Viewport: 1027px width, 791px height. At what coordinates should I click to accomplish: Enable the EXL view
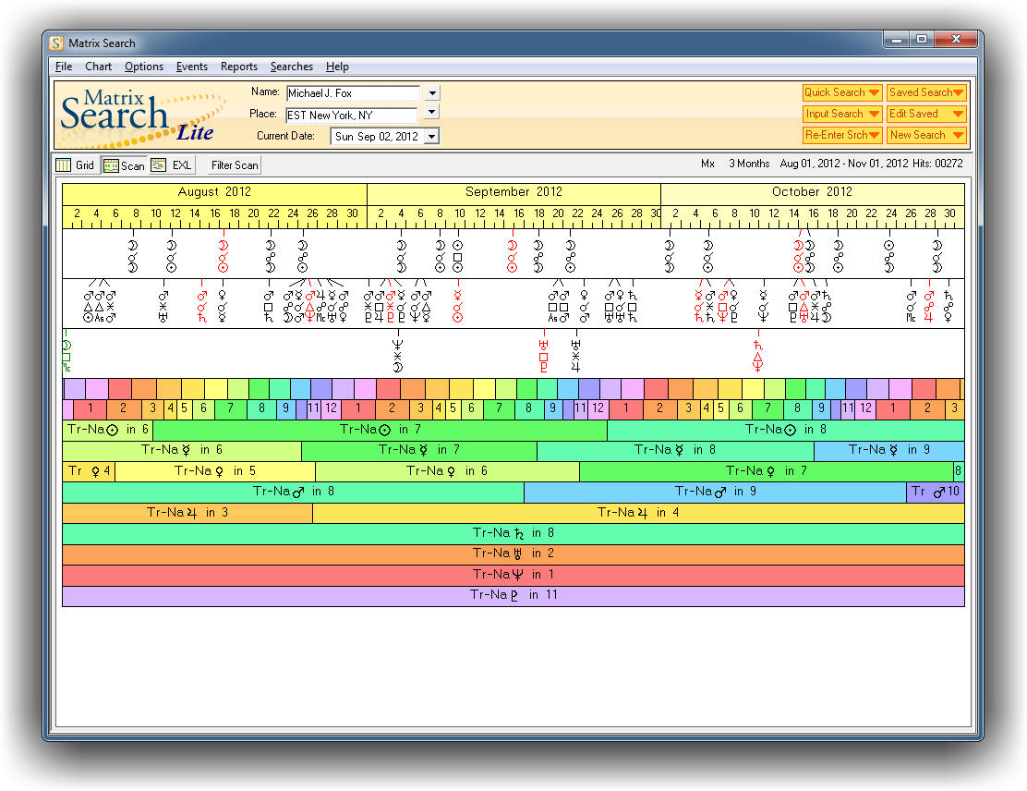tap(172, 165)
